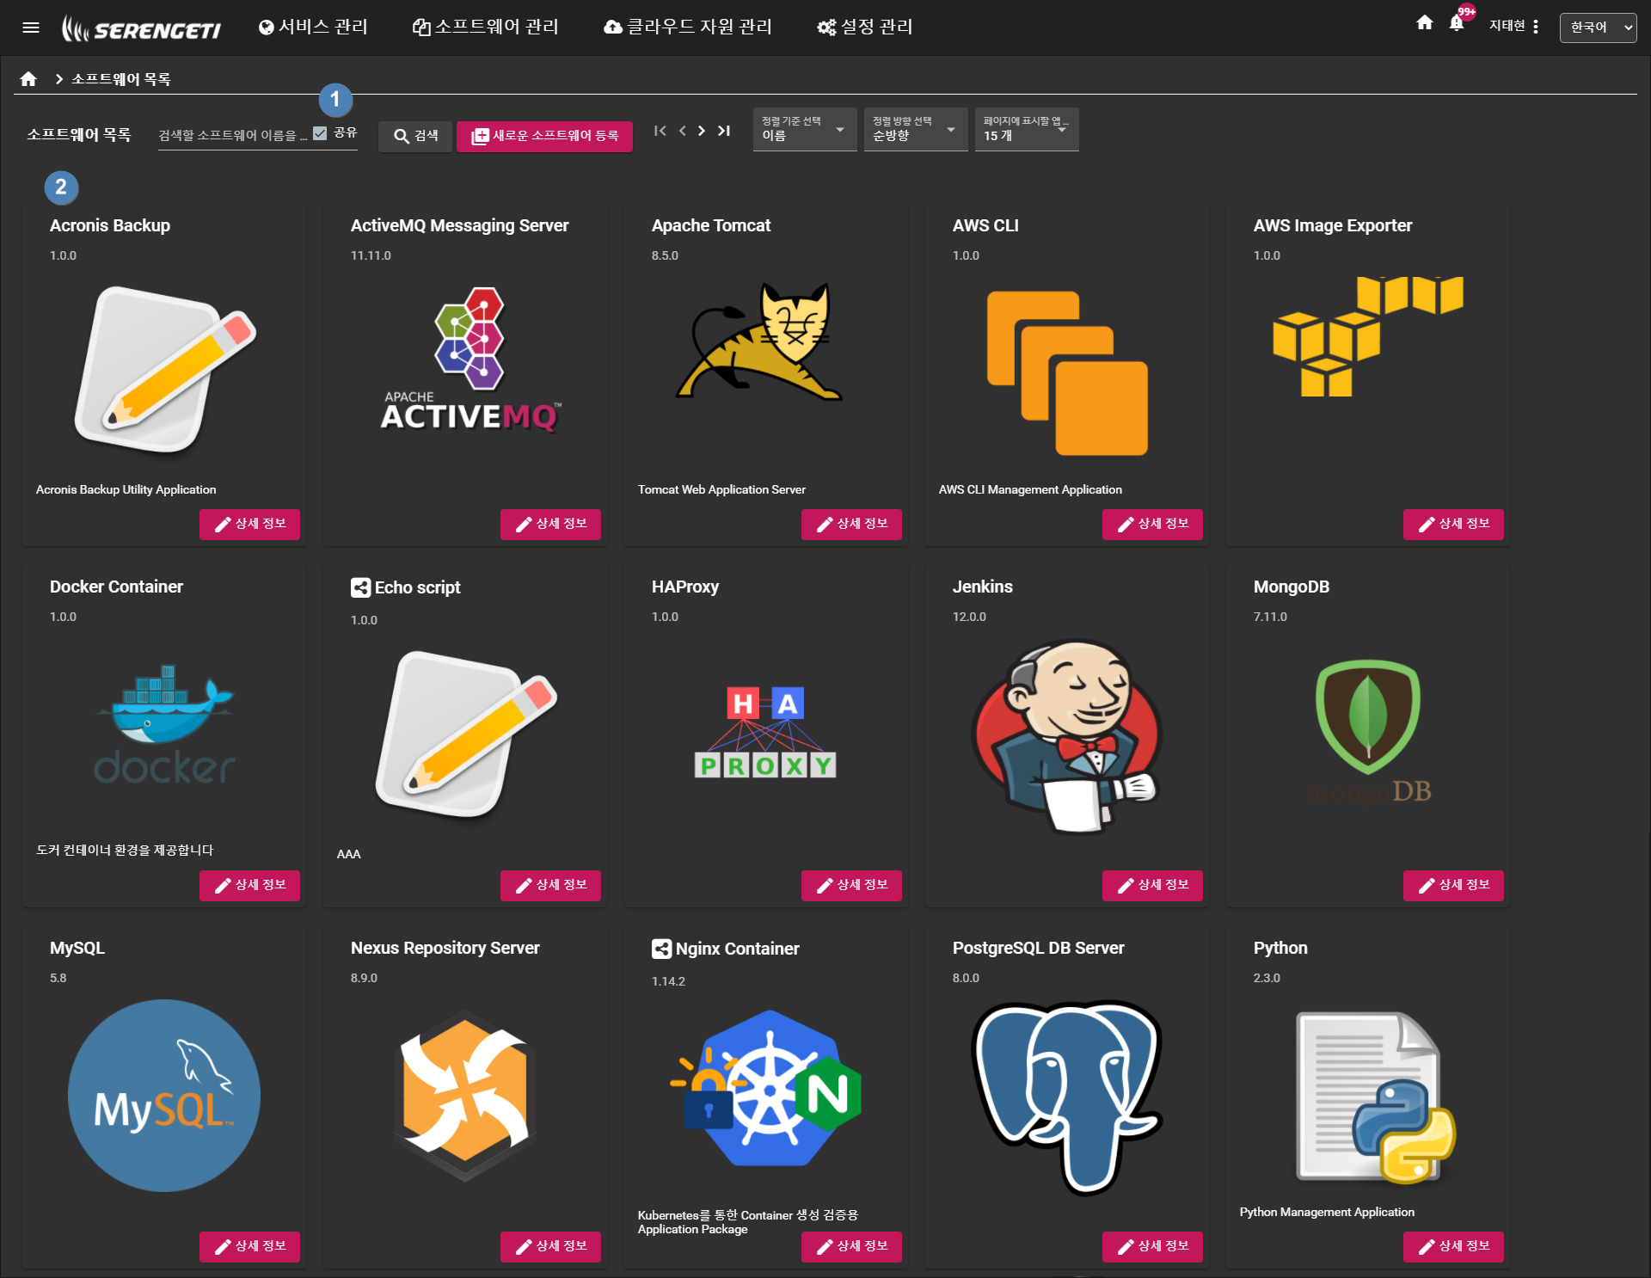The height and width of the screenshot is (1278, 1651).
Task: Open the 정렬 방향 선택 dropdown
Action: [x=915, y=130]
